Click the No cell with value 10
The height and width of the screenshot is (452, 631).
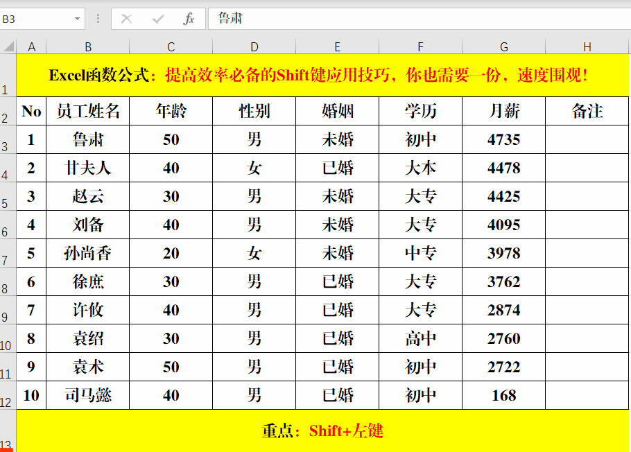click(x=31, y=395)
